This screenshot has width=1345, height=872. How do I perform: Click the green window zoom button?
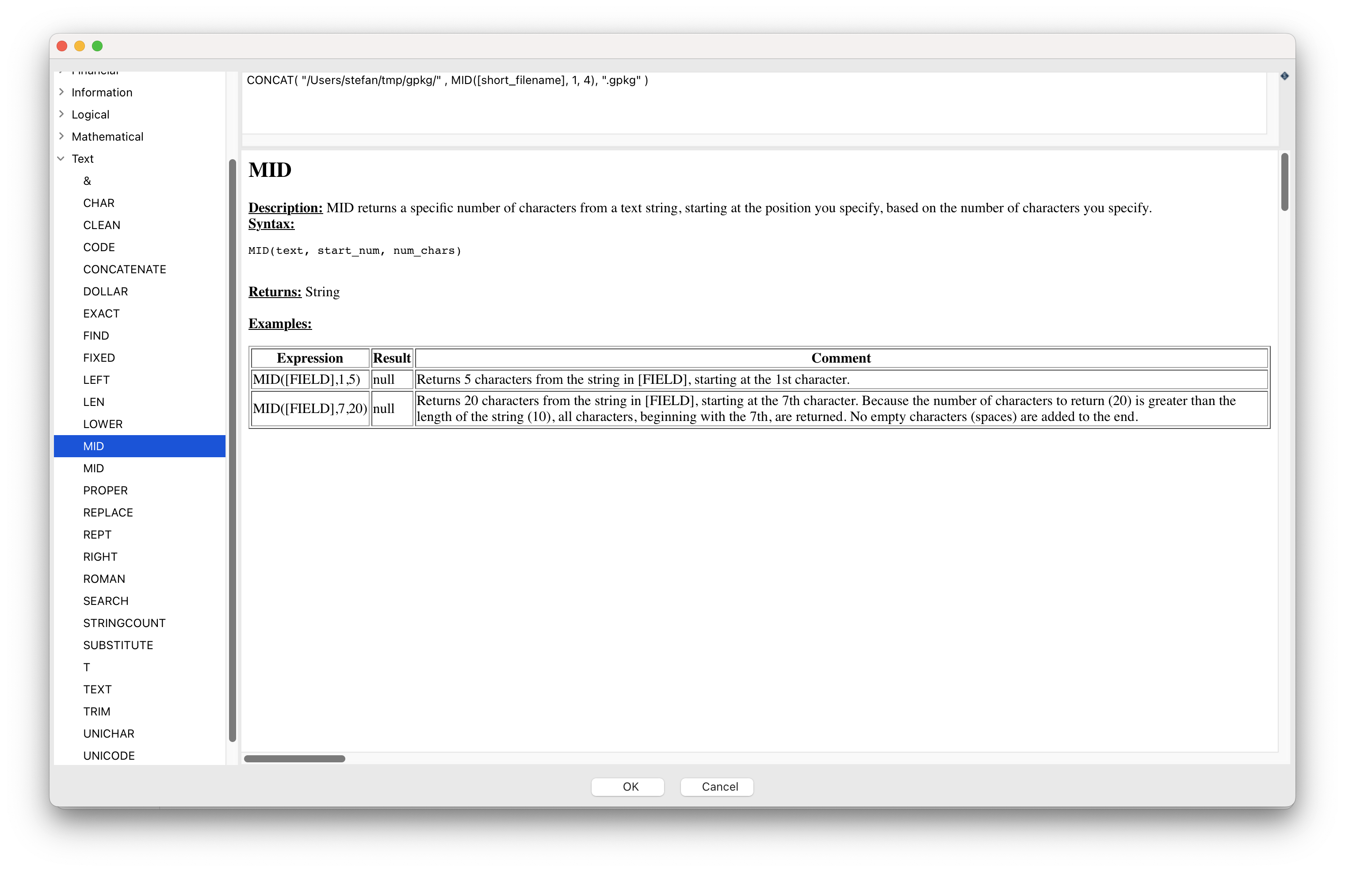(x=97, y=46)
